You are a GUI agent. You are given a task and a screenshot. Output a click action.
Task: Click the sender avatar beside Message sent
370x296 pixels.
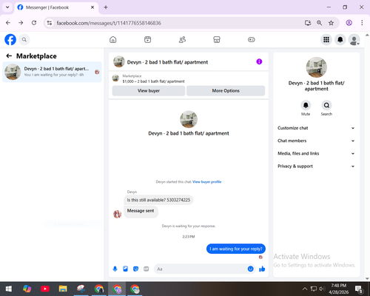(x=117, y=214)
